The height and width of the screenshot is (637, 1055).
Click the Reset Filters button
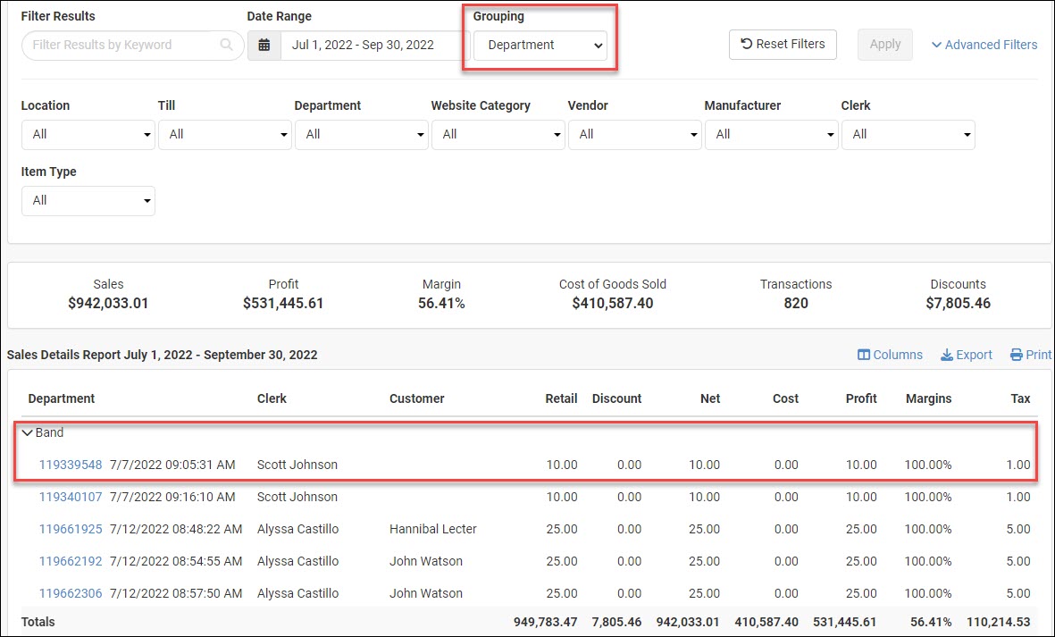pyautogui.click(x=783, y=45)
